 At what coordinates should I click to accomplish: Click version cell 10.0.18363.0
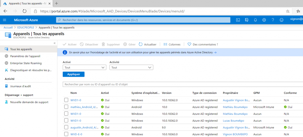[170, 134]
